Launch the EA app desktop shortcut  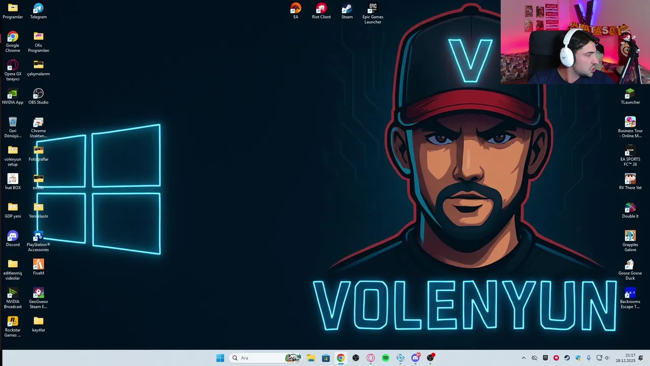click(x=296, y=11)
